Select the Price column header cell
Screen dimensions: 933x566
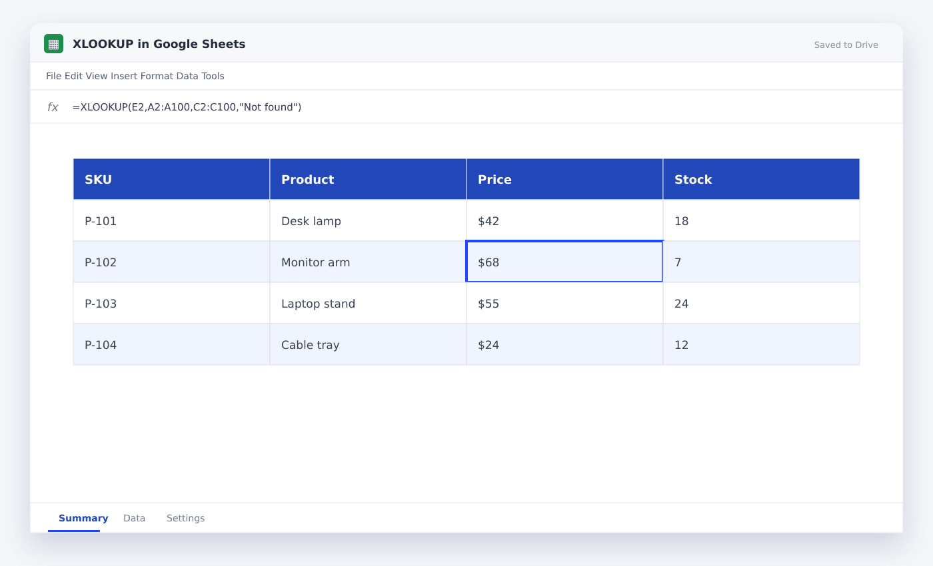564,179
